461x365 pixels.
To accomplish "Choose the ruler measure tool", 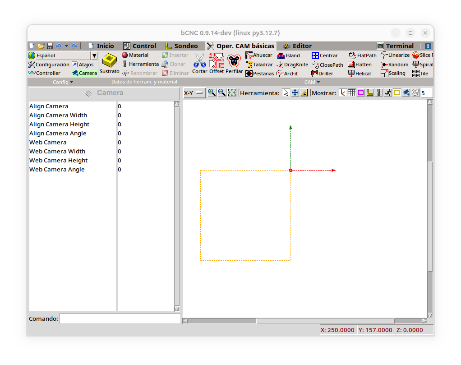I will [304, 92].
